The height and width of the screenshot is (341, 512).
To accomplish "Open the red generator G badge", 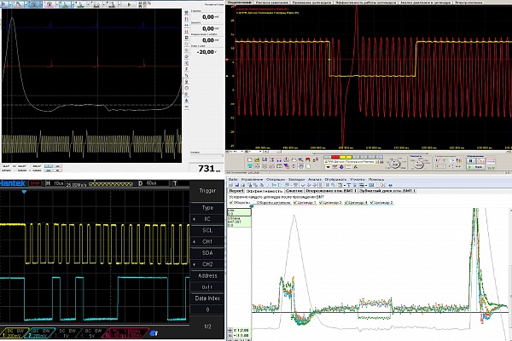I will (125, 332).
